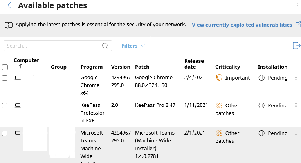Focus the Search input field
This screenshot has width=301, height=163.
pos(58,46)
